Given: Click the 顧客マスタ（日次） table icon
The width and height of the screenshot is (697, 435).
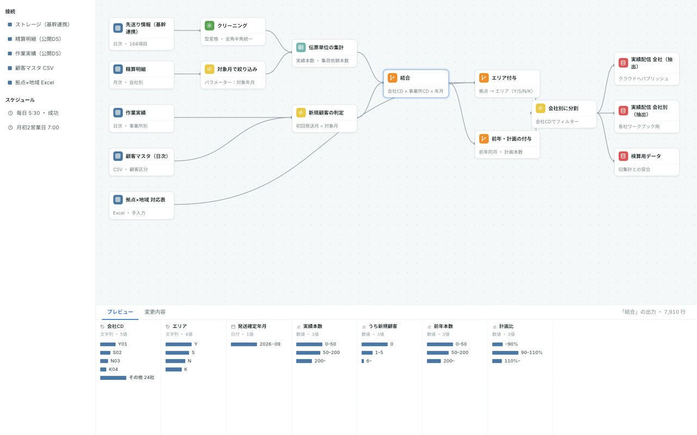Looking at the screenshot, I should click(x=118, y=156).
